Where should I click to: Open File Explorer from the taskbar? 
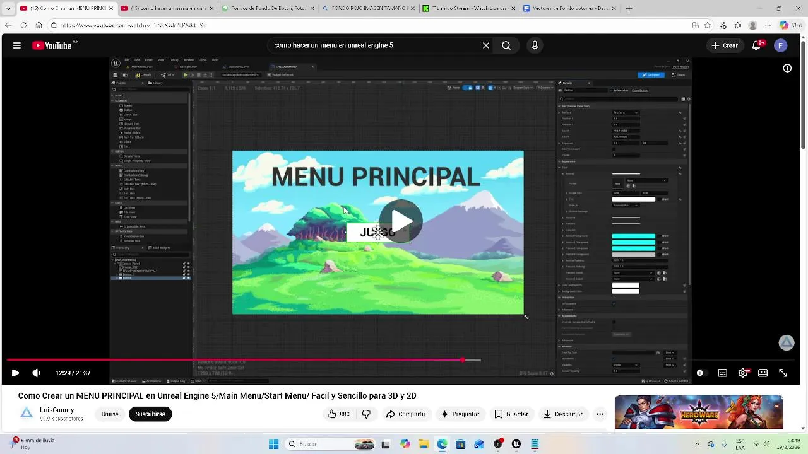(x=424, y=444)
